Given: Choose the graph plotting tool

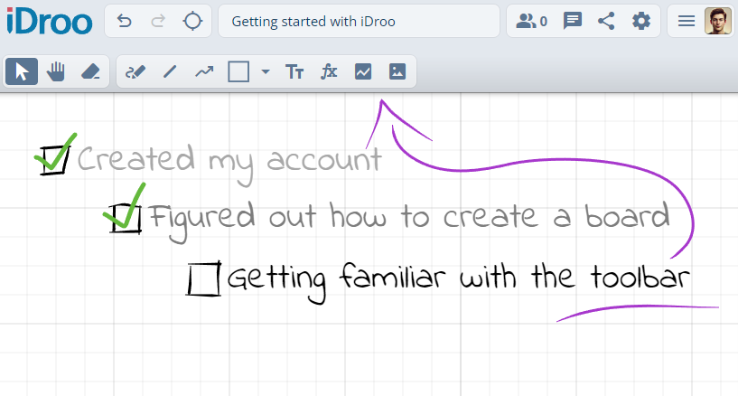Looking at the screenshot, I should click(363, 71).
